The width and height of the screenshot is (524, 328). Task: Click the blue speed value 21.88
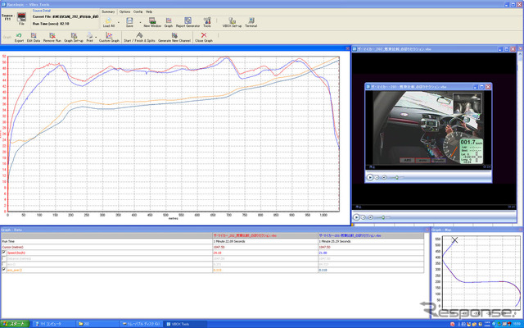pyautogui.click(x=323, y=253)
